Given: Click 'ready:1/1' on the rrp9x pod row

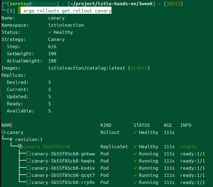Looking at the screenshot, I should point(192,182).
